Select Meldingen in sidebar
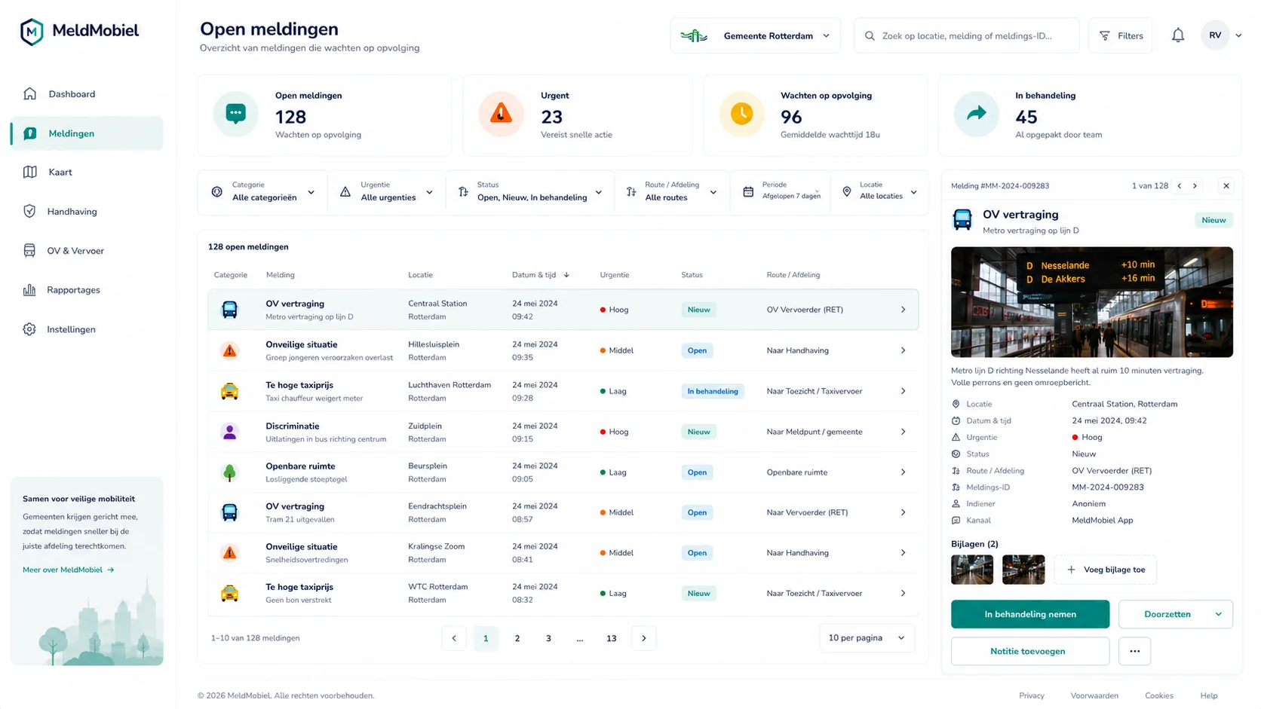This screenshot has width=1261, height=709. coord(87,133)
